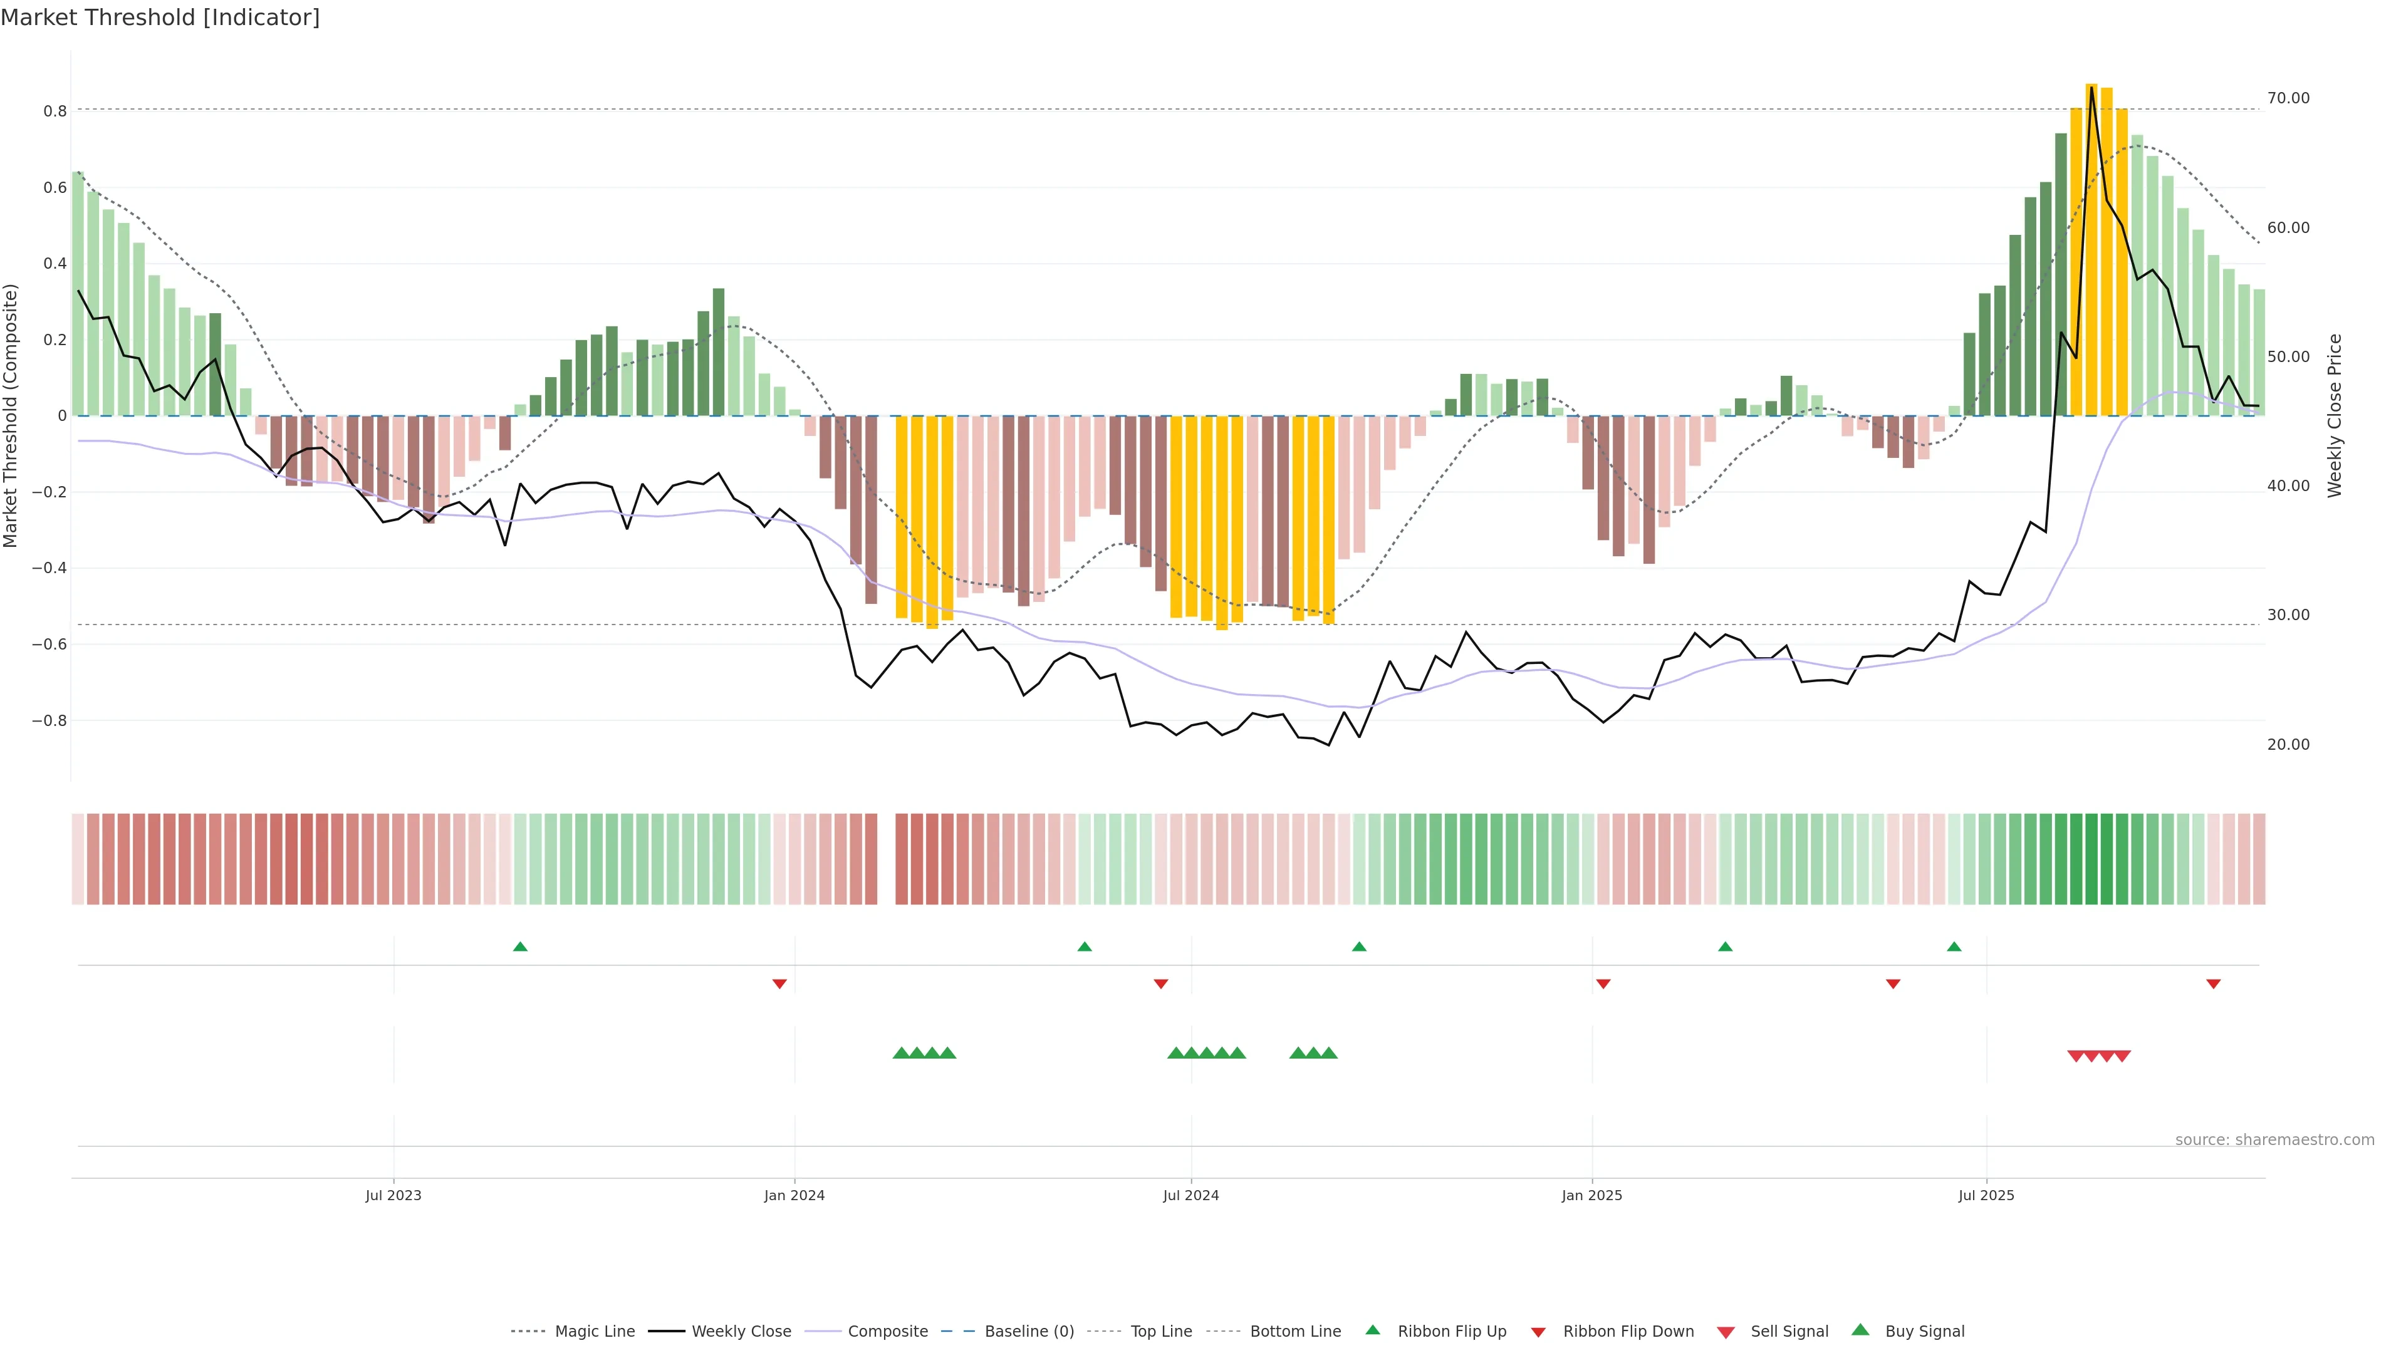This screenshot has width=2406, height=1353.
Task: Click the Market Threshold [Indicator] title
Action: (x=160, y=18)
